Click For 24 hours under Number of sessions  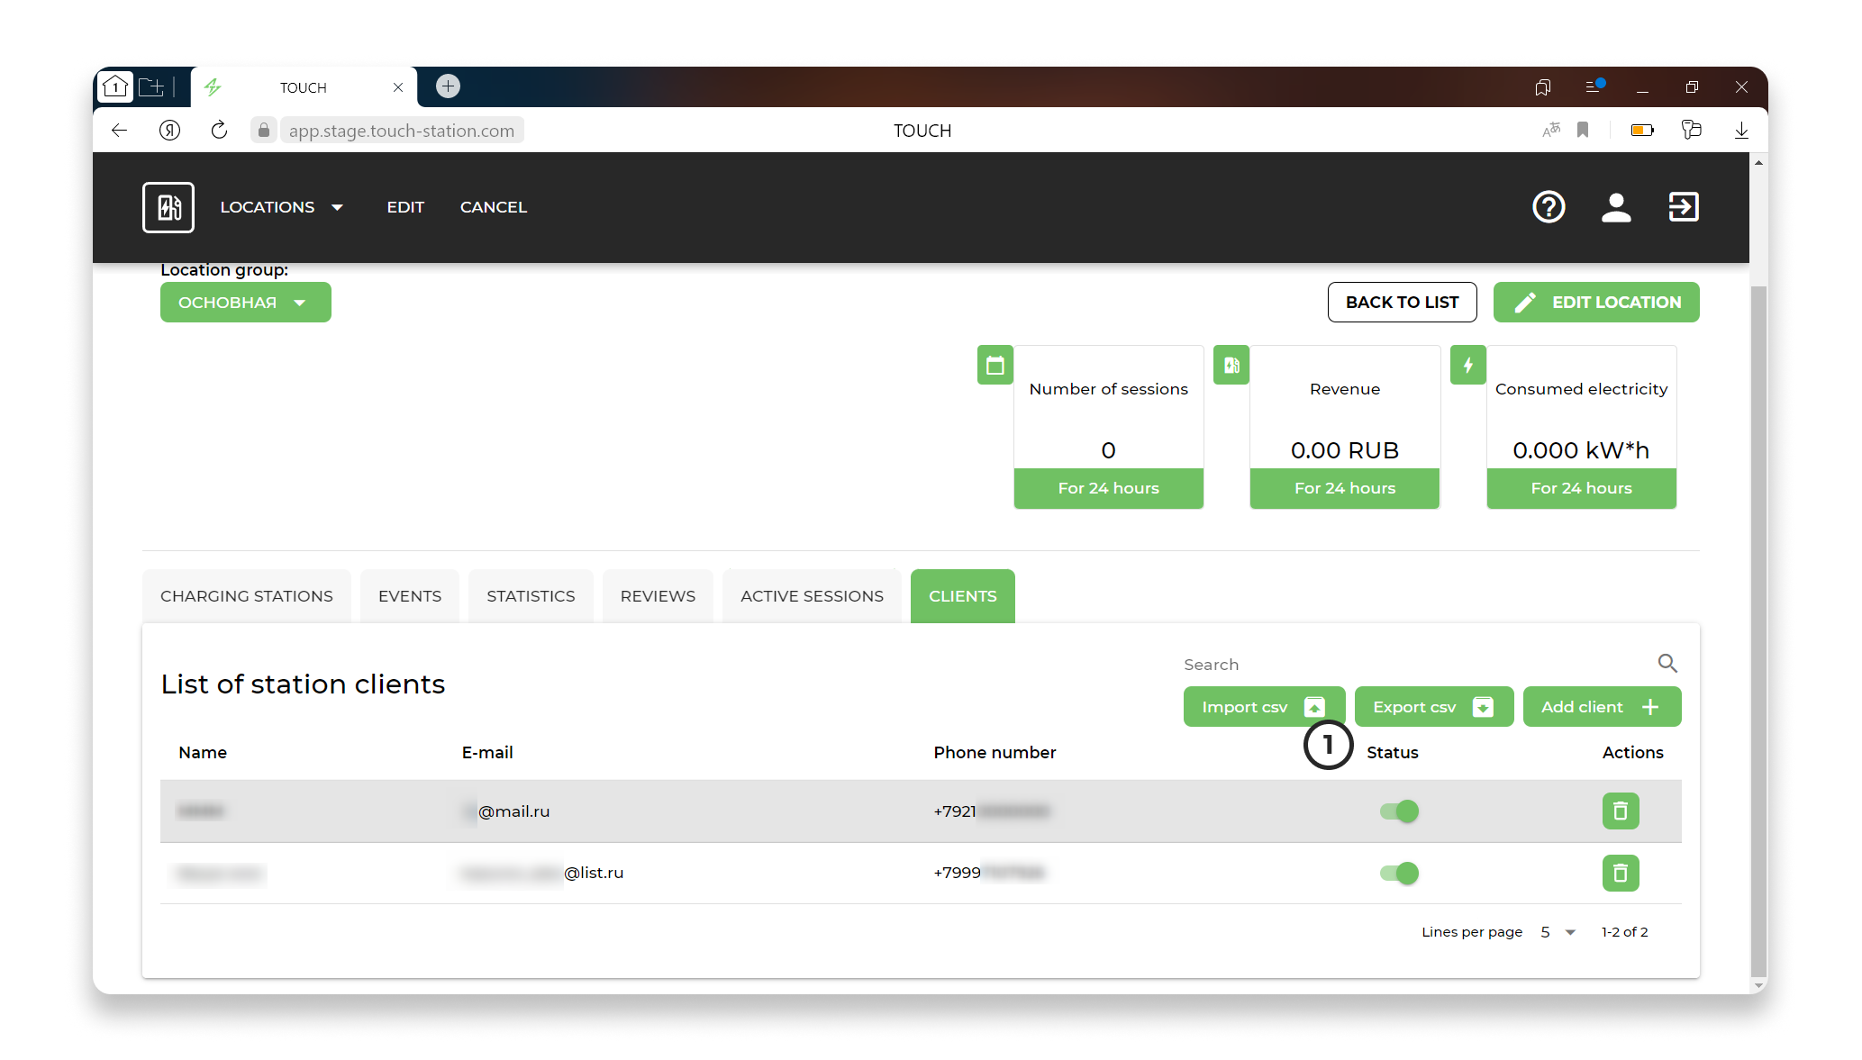tap(1108, 488)
